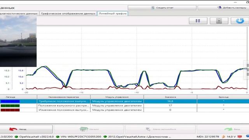Select row Требуемое положение выпуск...
The height and width of the screenshot is (140, 249).
pos(124,101)
